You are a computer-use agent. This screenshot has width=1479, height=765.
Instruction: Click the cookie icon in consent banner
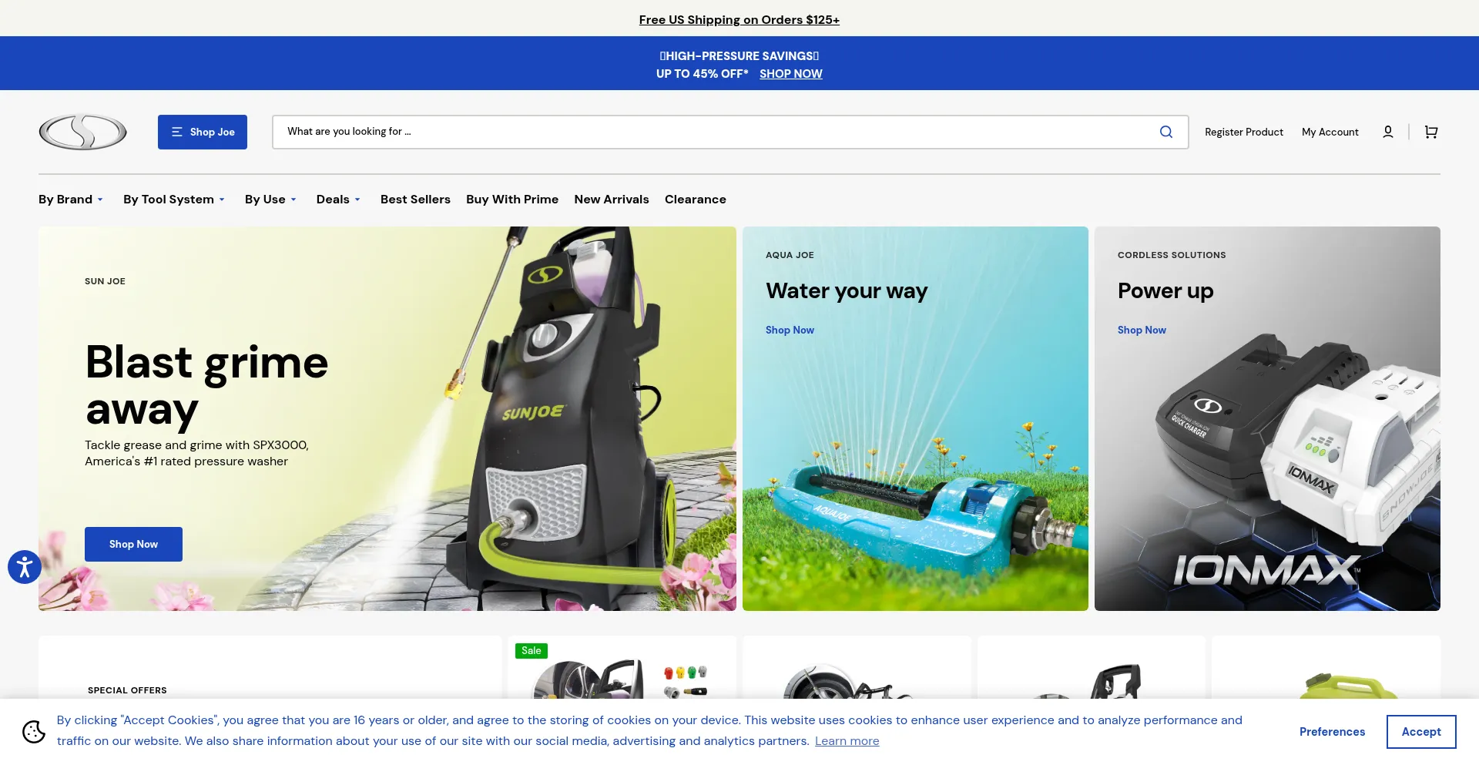pyautogui.click(x=34, y=731)
